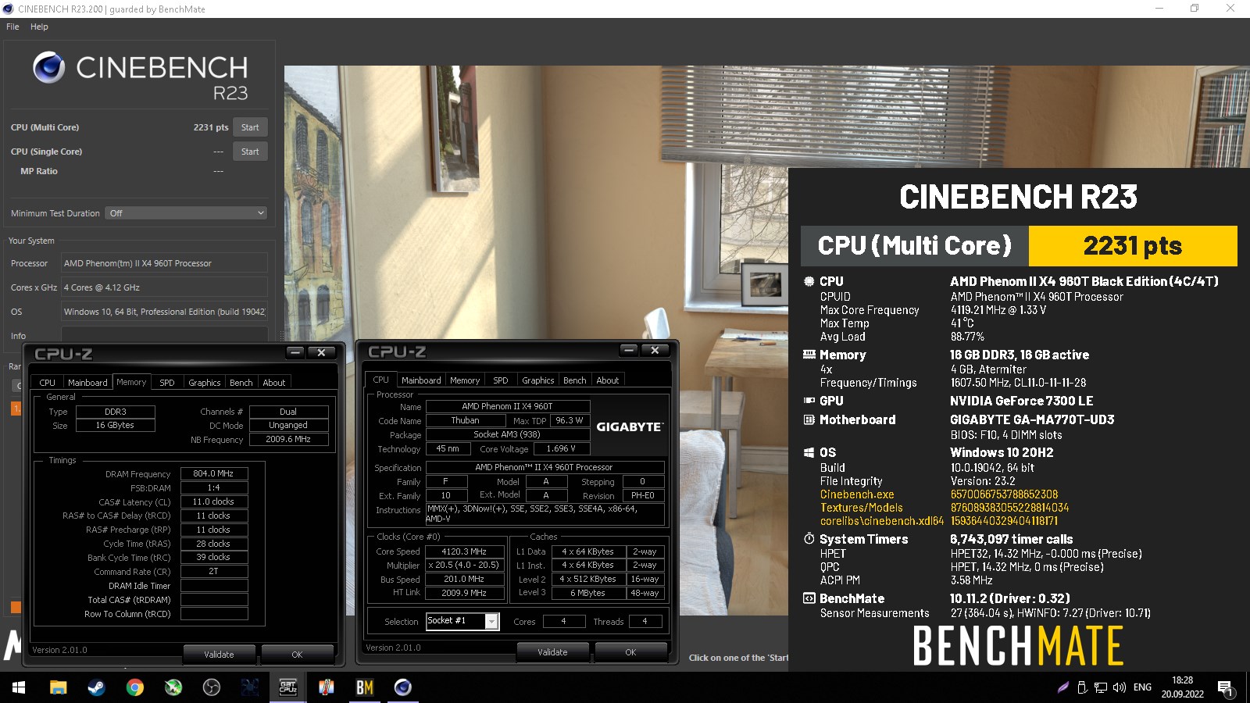Viewport: 1250px width, 703px height.
Task: Click the BenchMate section icon beside version
Action: [x=809, y=598]
